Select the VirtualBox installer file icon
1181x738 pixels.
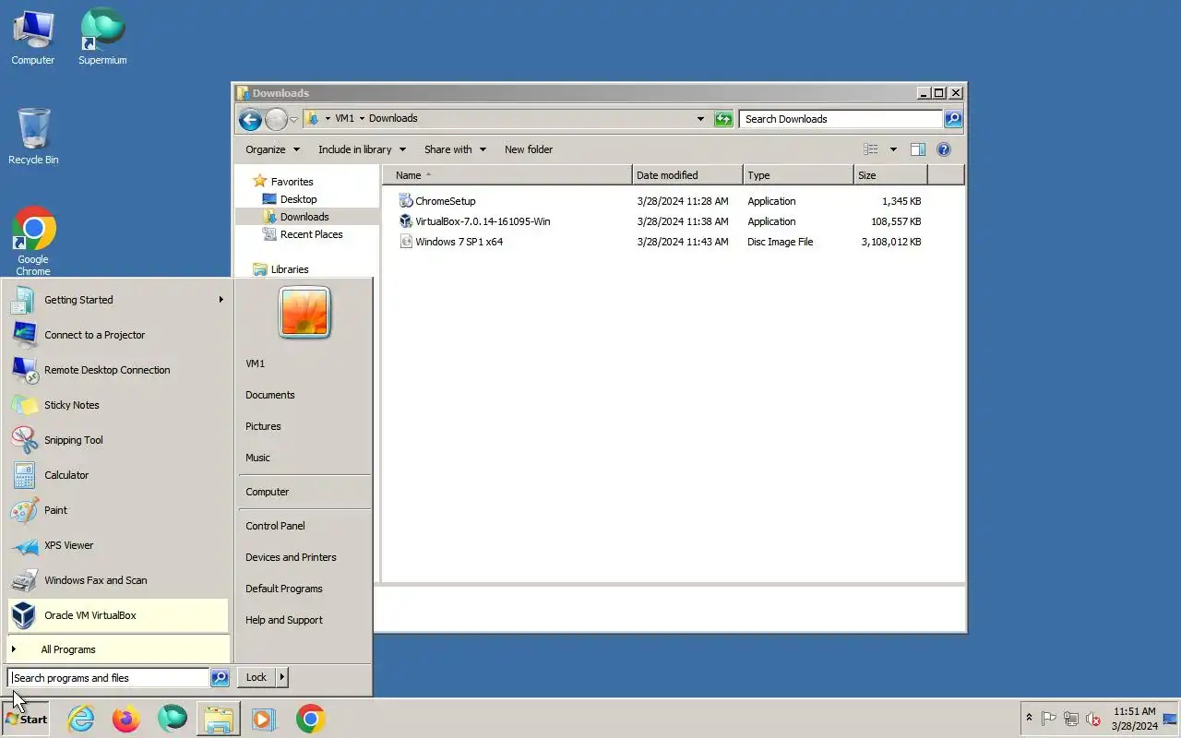click(405, 221)
